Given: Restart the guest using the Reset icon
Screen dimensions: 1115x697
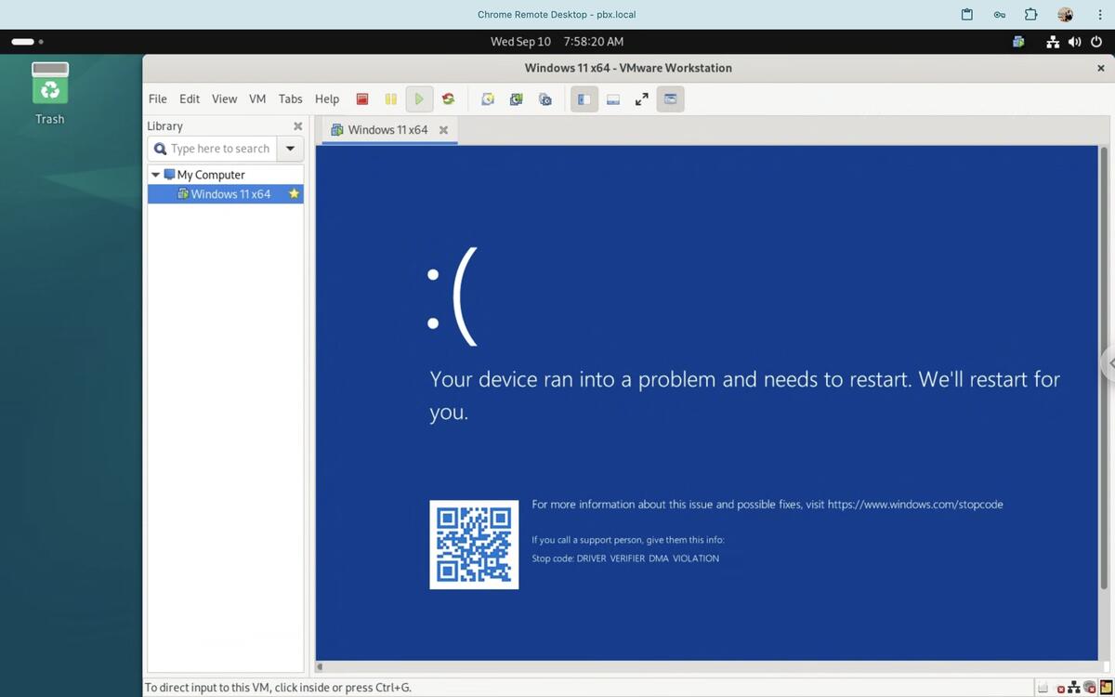Looking at the screenshot, I should point(448,99).
